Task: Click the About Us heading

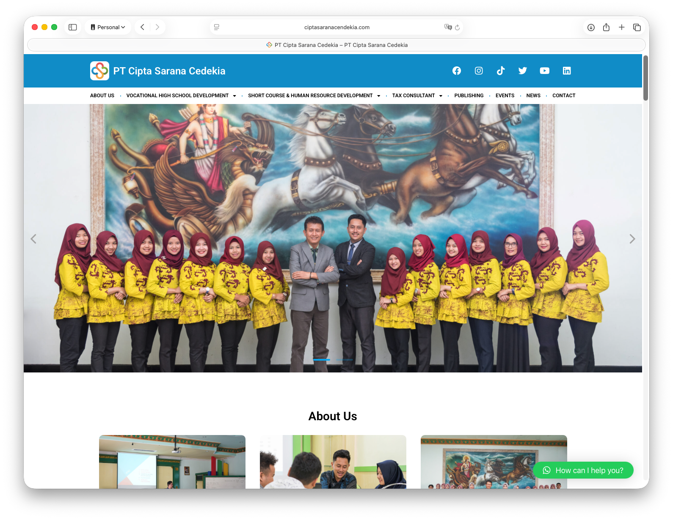Action: tap(333, 416)
